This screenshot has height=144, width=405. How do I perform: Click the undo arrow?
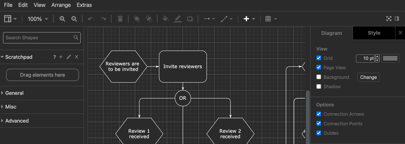[91, 19]
